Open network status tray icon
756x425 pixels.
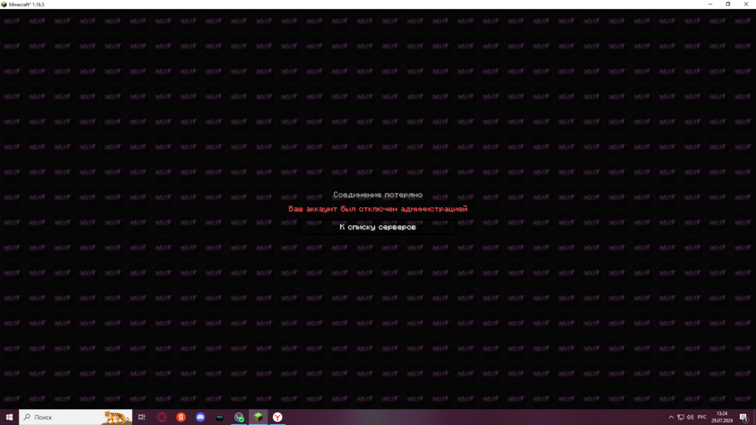[680, 417]
